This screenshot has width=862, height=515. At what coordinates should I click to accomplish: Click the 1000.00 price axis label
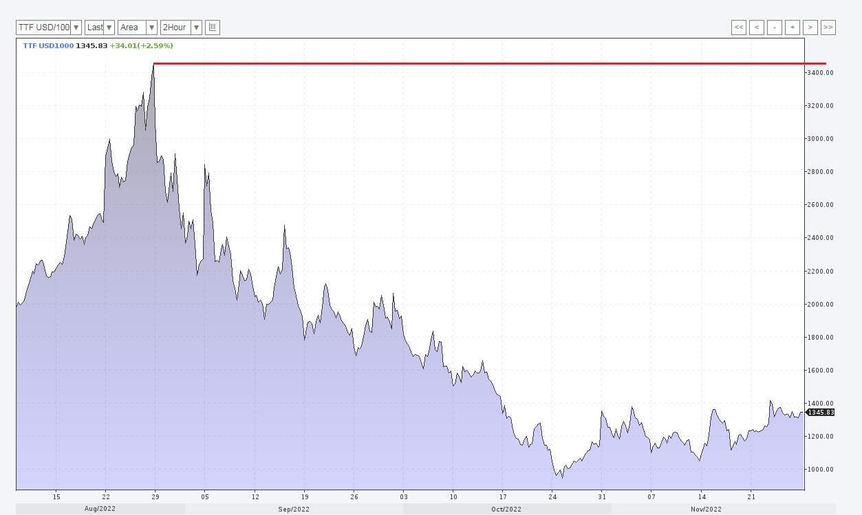(820, 470)
